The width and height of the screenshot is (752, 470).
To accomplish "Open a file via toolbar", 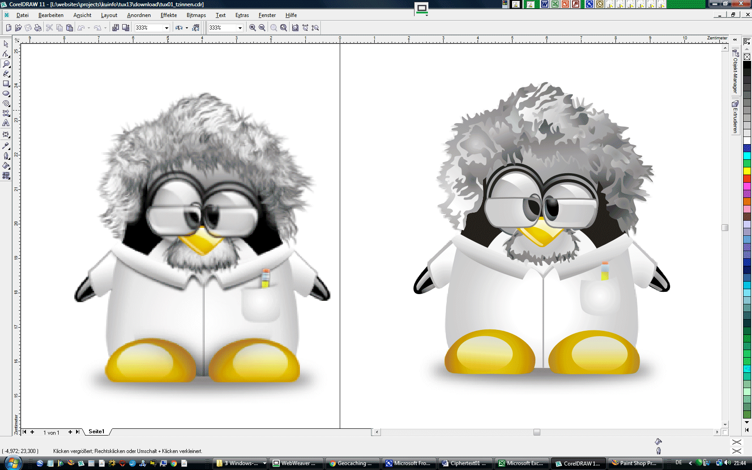I will tap(18, 28).
